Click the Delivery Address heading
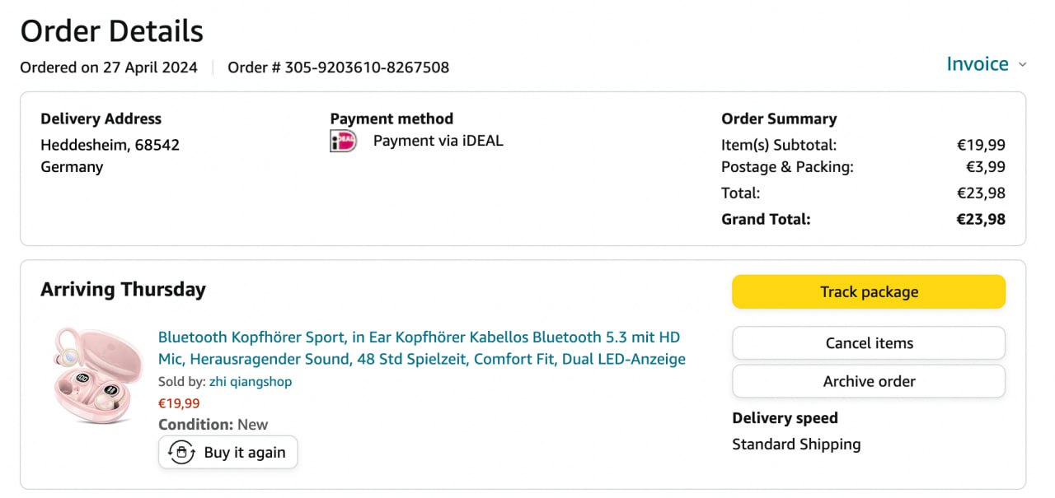The height and width of the screenshot is (498, 1055). 101,119
